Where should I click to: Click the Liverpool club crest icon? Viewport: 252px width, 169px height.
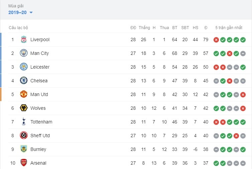tap(23, 39)
